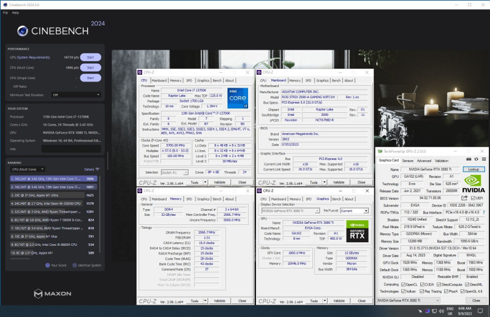Viewport: 490px width, 317px height.
Task: Click the colorful tray icon beside airplane icon
Action: [x=427, y=311]
